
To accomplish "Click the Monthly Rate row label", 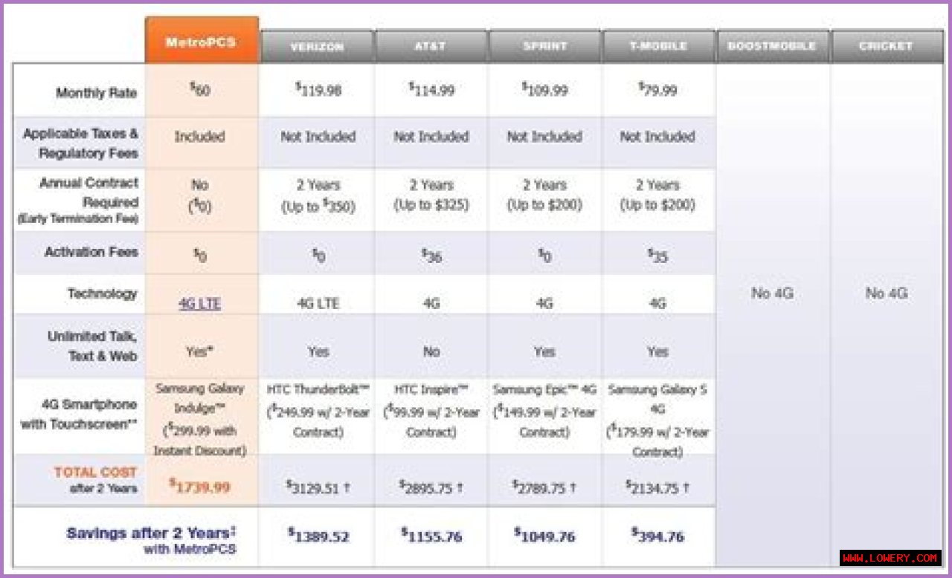I will tap(97, 93).
